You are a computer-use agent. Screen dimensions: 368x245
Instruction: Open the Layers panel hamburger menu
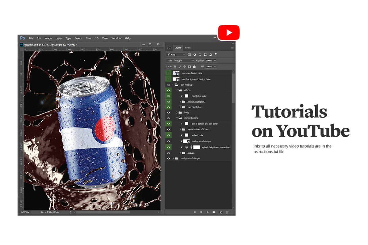pyautogui.click(x=232, y=47)
